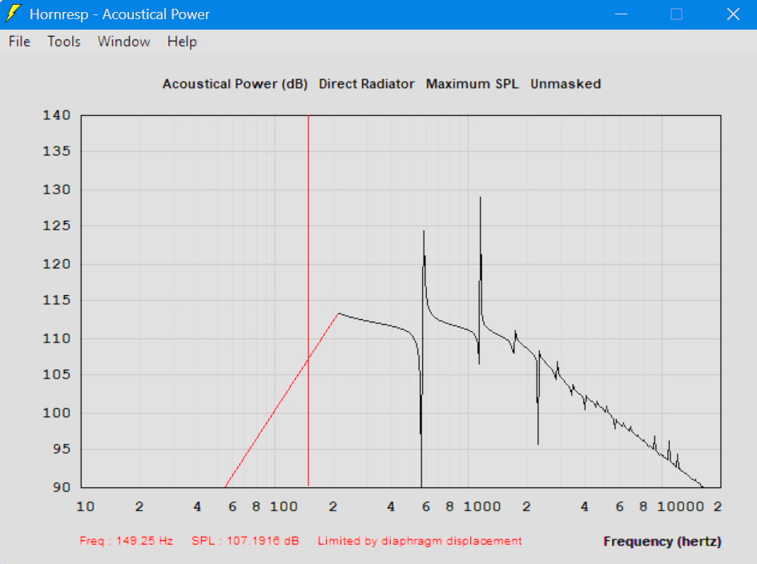757x564 pixels.
Task: Click the 'Freq : 149.25 Hz' readout
Action: click(x=126, y=541)
